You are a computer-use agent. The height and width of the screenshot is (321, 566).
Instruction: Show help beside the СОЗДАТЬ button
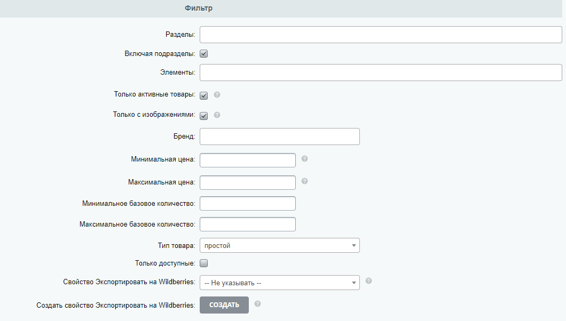click(257, 304)
